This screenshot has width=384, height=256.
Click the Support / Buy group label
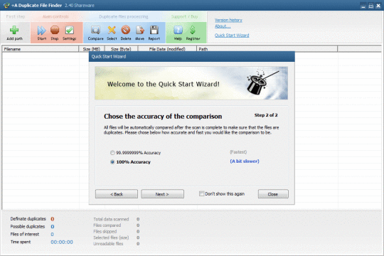coord(184,16)
